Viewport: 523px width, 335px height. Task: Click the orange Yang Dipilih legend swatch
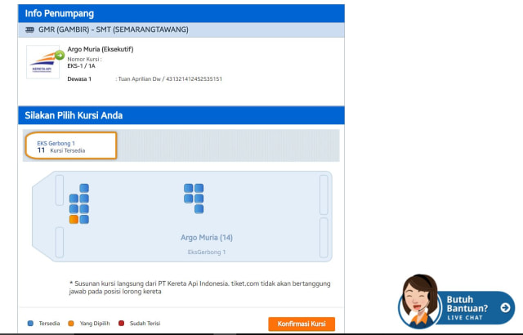point(71,324)
